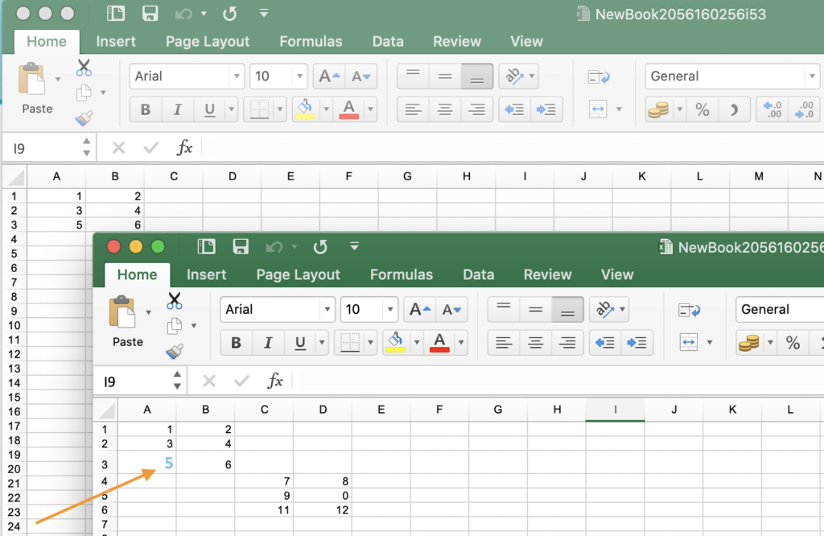824x536 pixels.
Task: Click Paste icon in front window
Action: (122, 311)
